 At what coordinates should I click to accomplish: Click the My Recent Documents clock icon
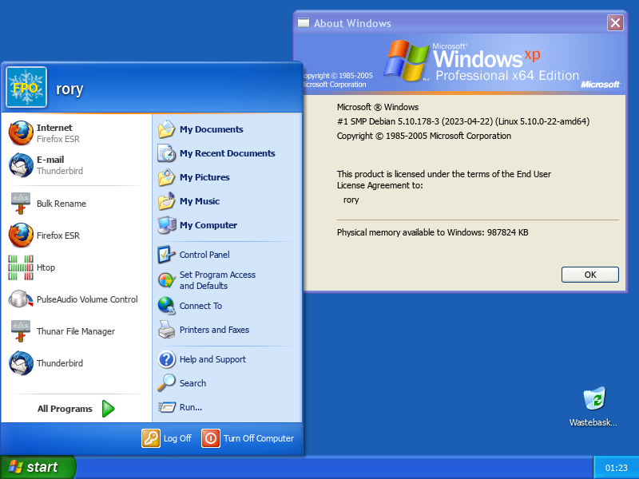tap(167, 153)
